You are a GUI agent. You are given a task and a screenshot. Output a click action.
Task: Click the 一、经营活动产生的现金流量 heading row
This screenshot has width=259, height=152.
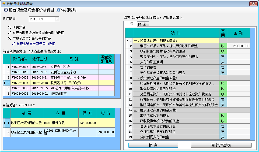point(188,40)
